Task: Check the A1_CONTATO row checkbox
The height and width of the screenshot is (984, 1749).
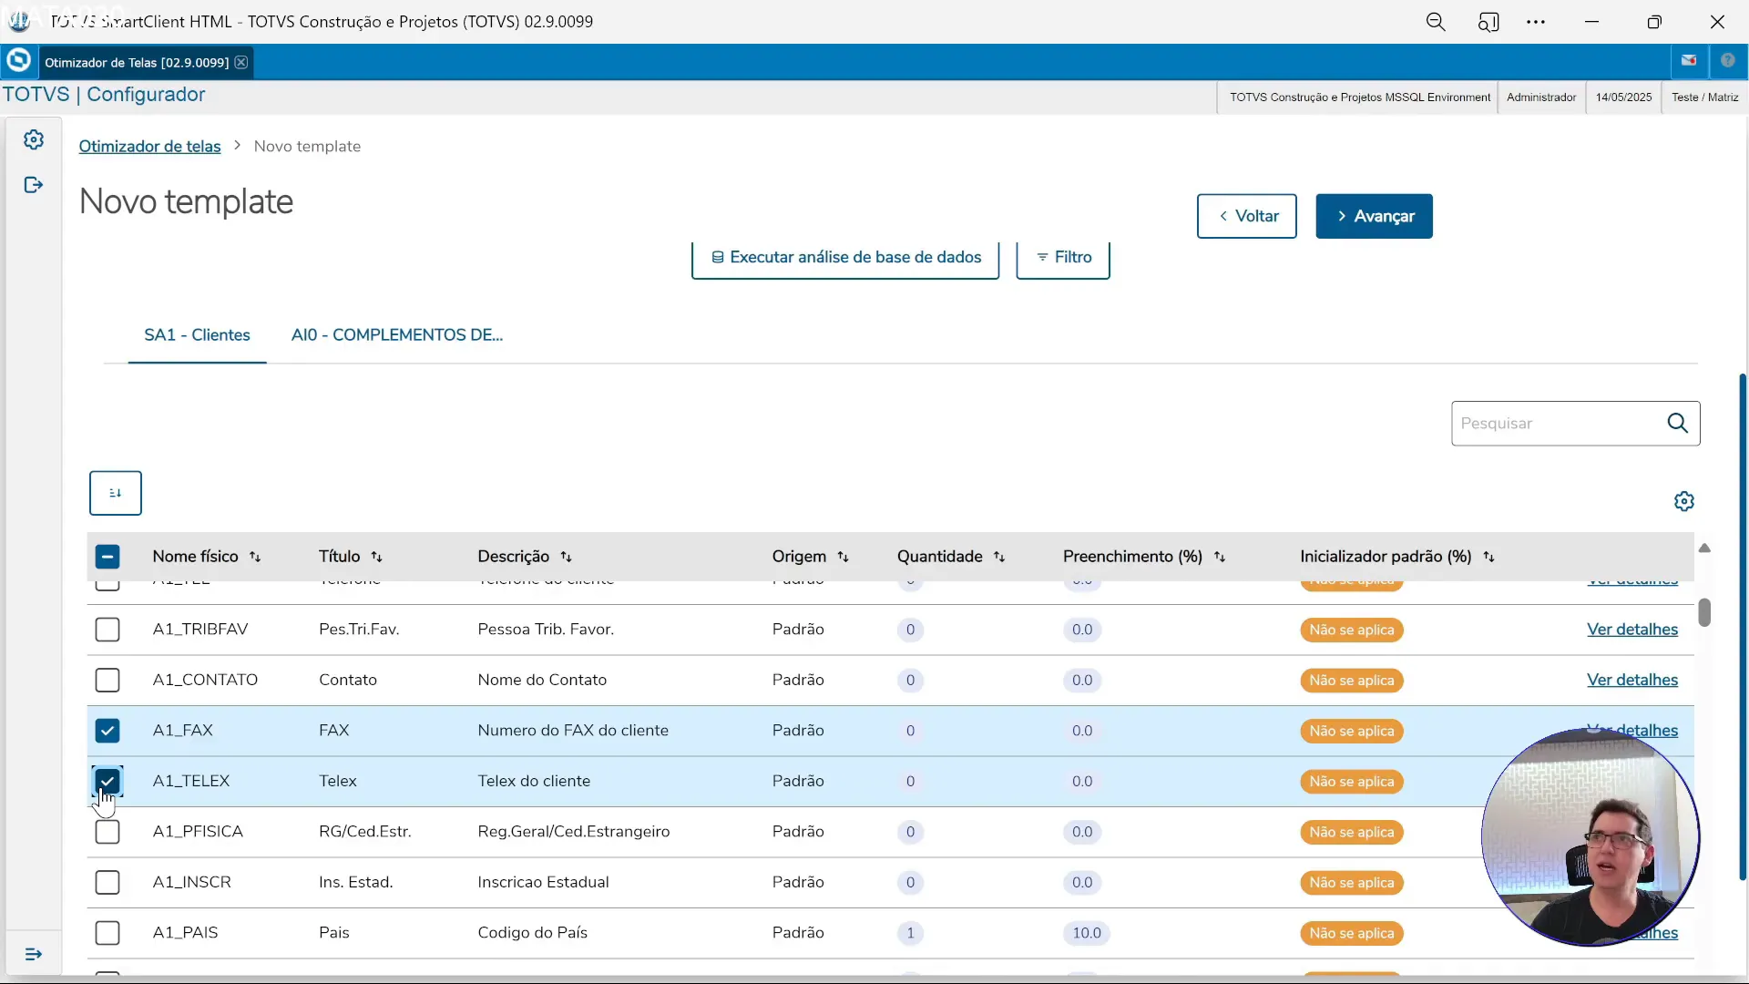Action: (x=107, y=680)
